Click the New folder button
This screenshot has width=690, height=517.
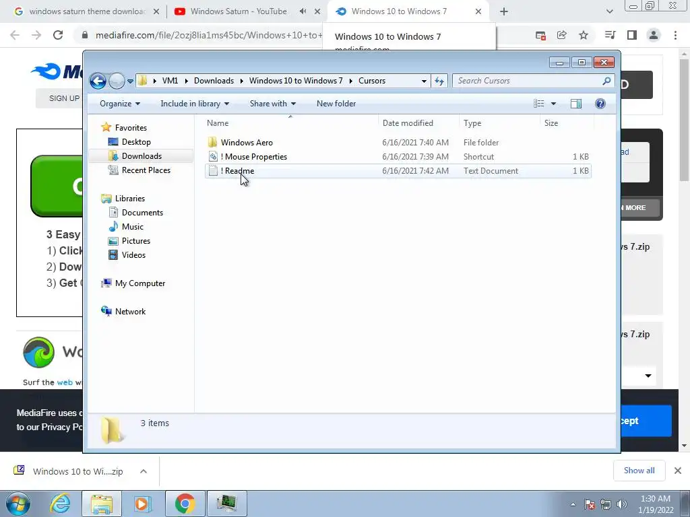(336, 104)
